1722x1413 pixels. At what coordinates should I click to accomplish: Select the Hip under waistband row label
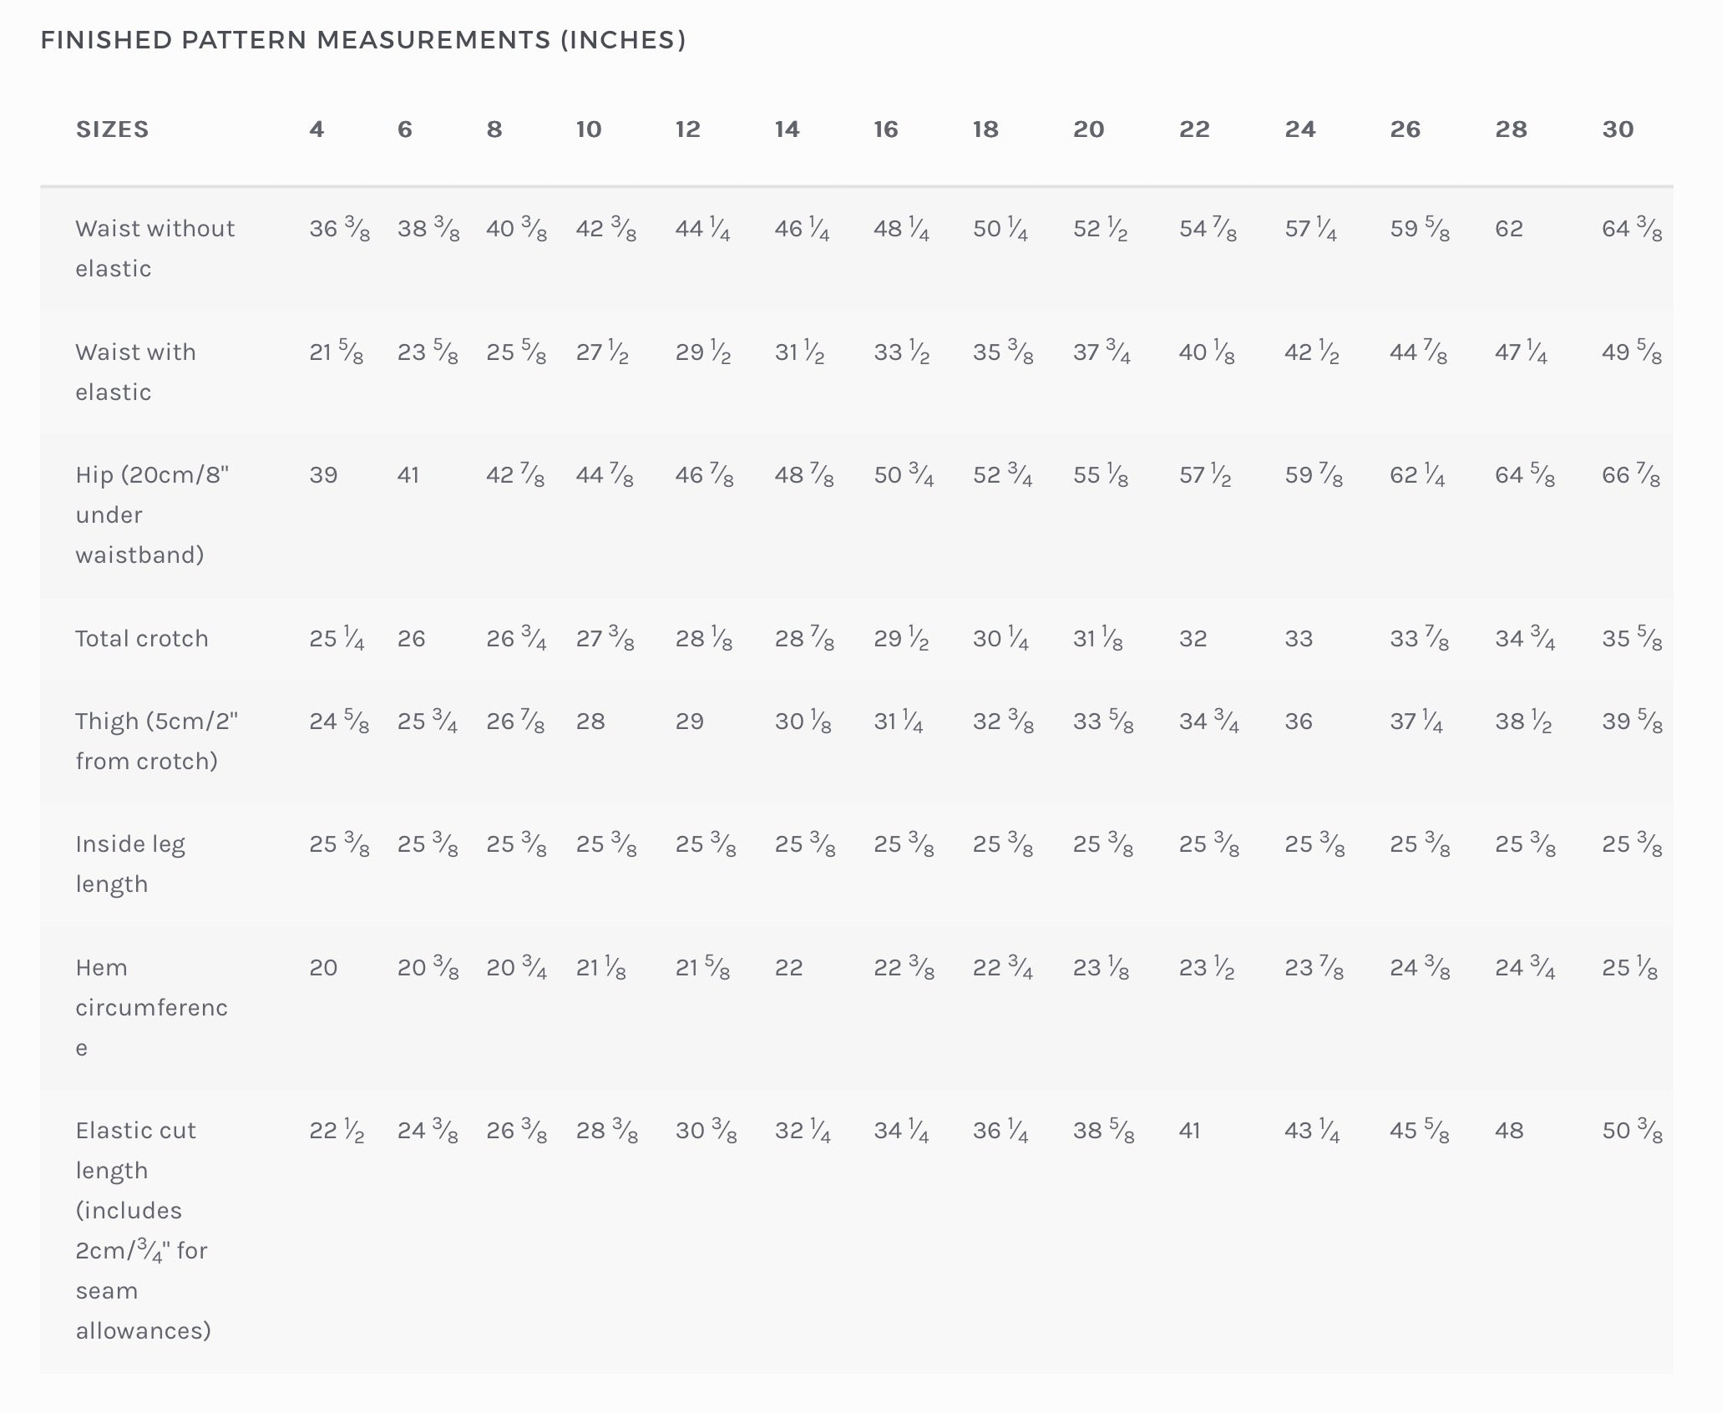point(151,514)
